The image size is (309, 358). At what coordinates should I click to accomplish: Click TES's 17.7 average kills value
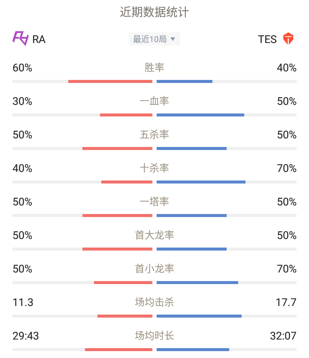[286, 302]
